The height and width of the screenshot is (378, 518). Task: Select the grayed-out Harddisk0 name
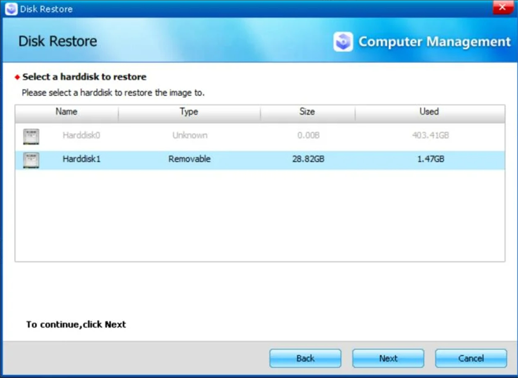81,135
